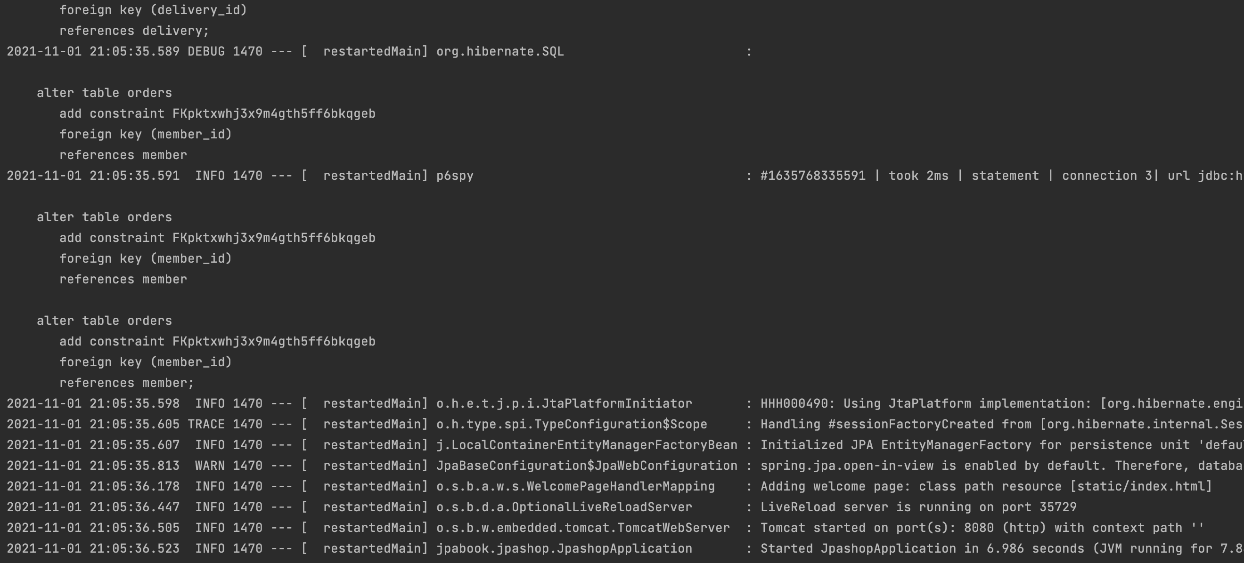This screenshot has width=1244, height=563.
Task: Click the TRACE log level text
Action: click(x=206, y=424)
